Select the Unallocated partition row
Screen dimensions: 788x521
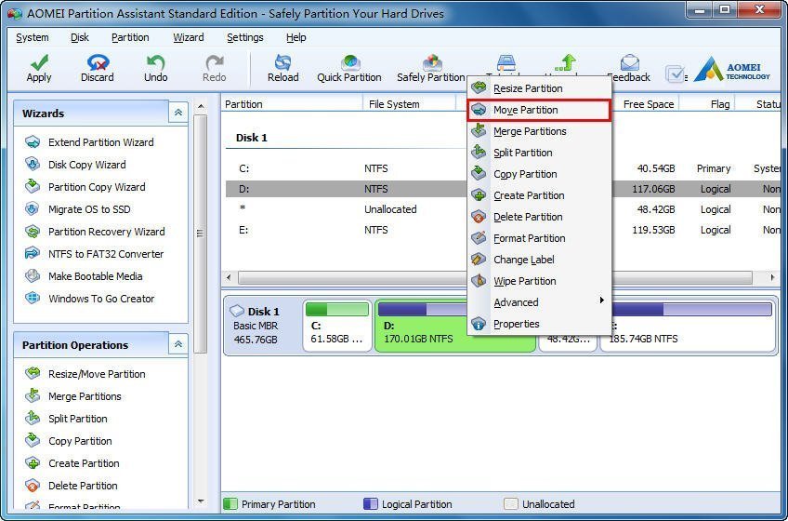pos(503,209)
